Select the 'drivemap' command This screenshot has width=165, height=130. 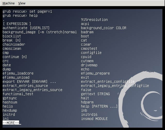pos(89,65)
